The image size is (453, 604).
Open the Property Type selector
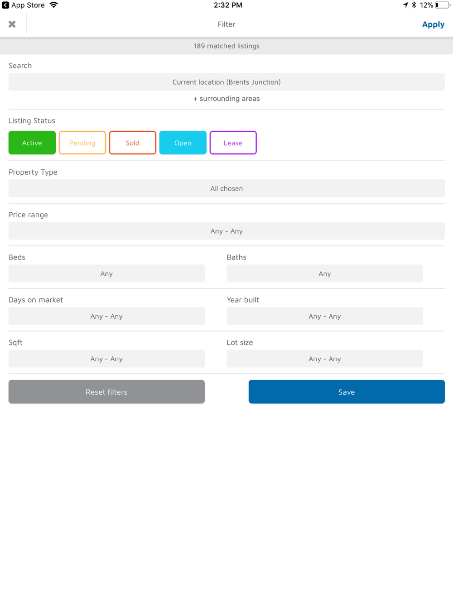226,188
